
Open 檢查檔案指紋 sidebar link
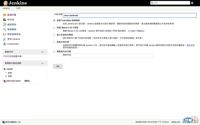(14, 34)
